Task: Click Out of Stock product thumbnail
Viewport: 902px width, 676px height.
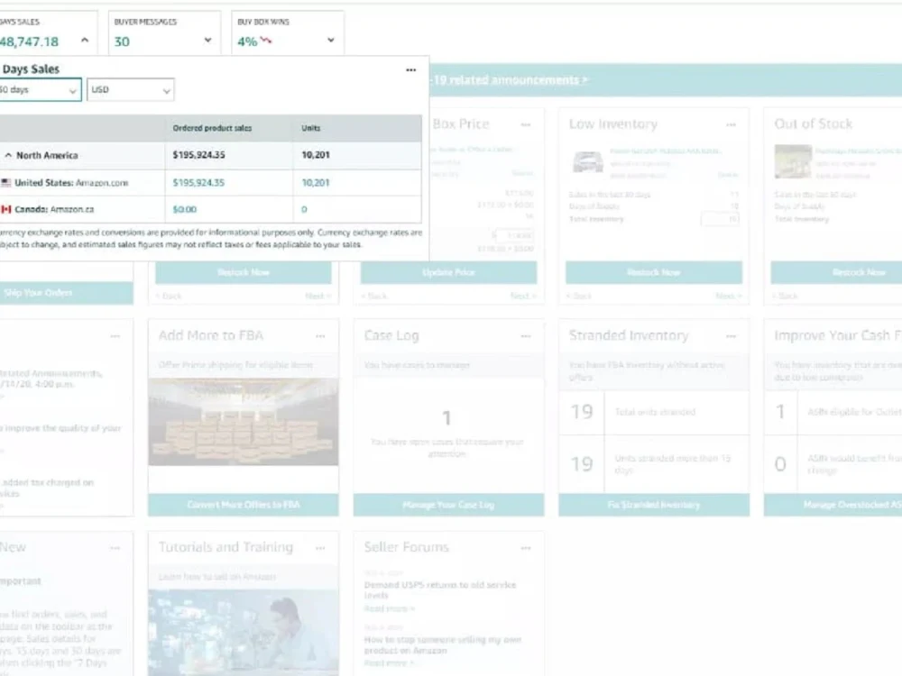Action: tap(793, 161)
